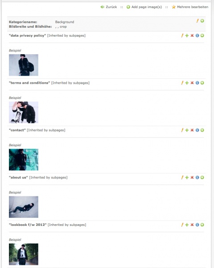Click pencil edit icon for data privacy policy
This screenshot has height=268, width=214.
tap(182, 35)
